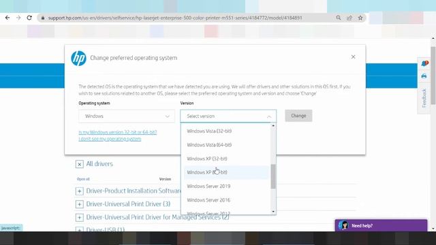Go back with the browser back arrow
This screenshot has width=436, height=245.
(x=7, y=18)
